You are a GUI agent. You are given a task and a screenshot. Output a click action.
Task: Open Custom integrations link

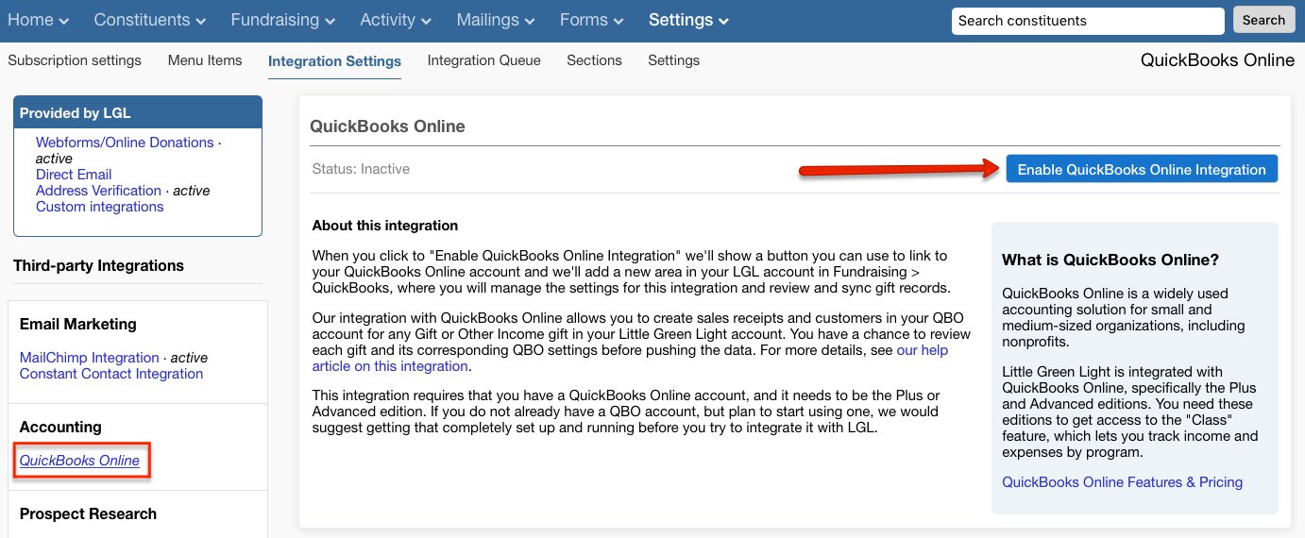(x=99, y=207)
